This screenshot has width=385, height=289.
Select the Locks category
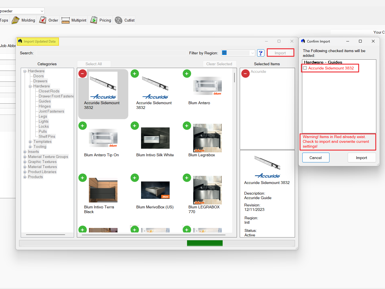pyautogui.click(x=44, y=127)
